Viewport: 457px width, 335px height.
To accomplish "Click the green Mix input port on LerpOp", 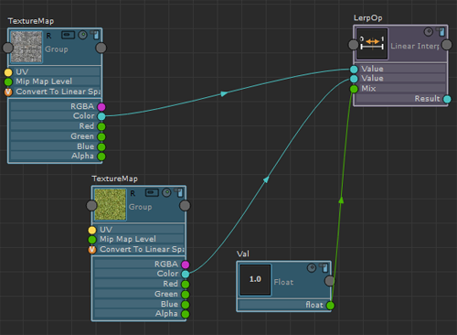I will tap(354, 89).
